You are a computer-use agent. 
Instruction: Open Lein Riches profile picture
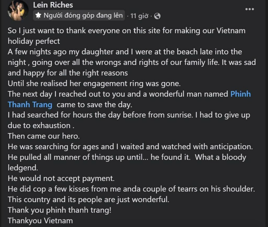point(18,10)
